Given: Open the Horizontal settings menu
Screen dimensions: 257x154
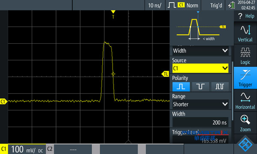Looking at the screenshot, I should pos(245,101).
